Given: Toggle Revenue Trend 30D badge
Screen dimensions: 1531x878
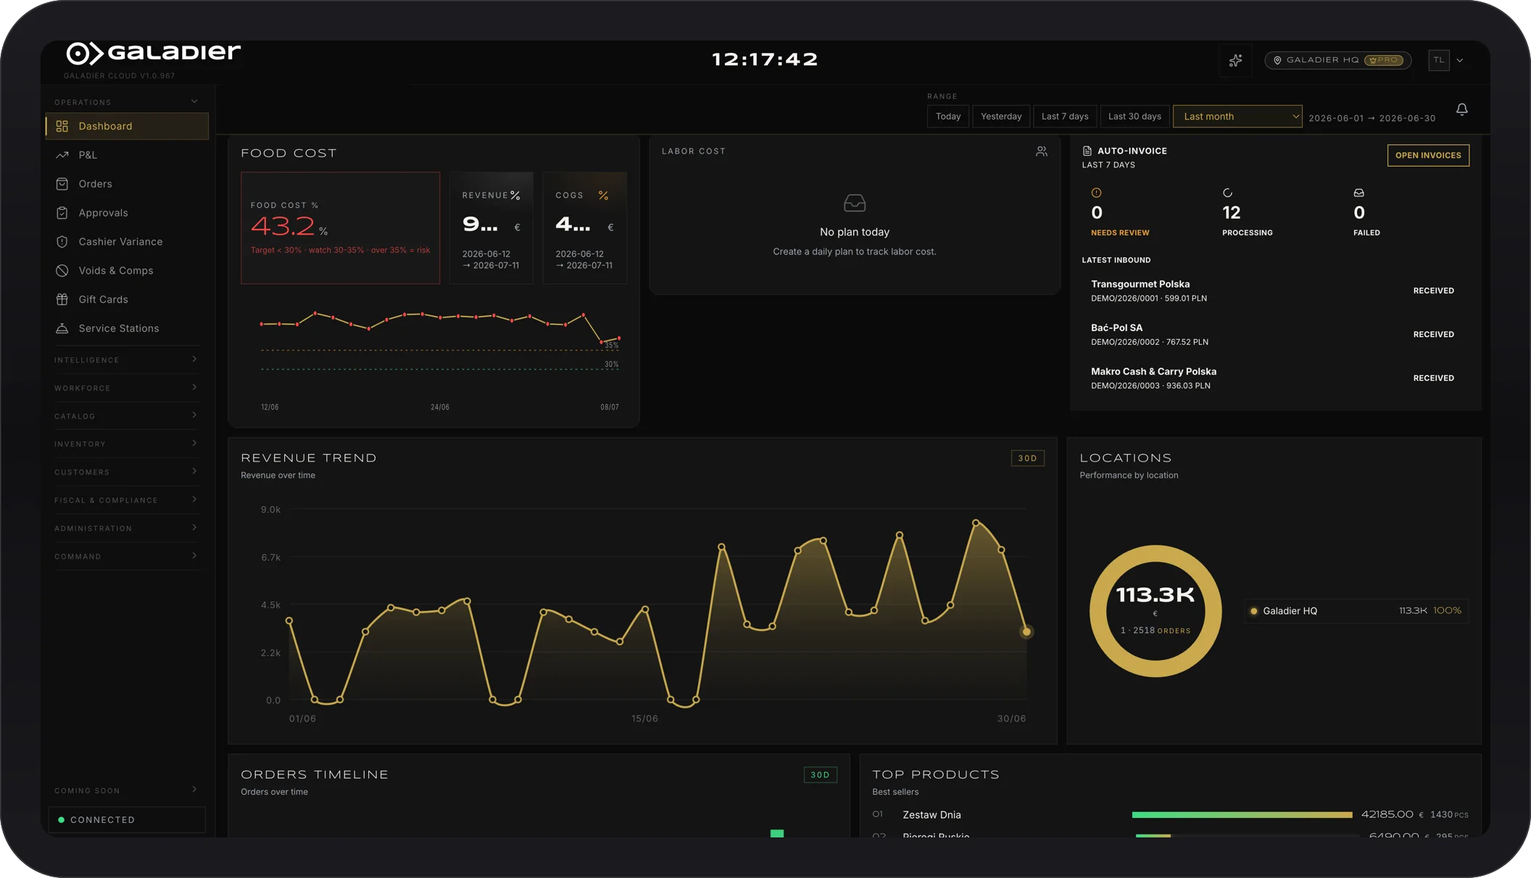Looking at the screenshot, I should (x=1027, y=458).
